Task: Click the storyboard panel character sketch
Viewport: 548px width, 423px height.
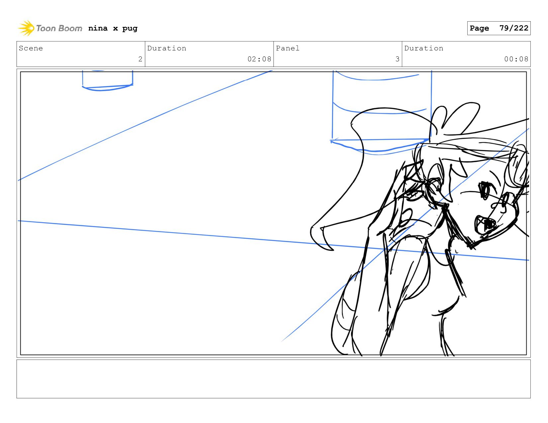Action: (x=420, y=229)
